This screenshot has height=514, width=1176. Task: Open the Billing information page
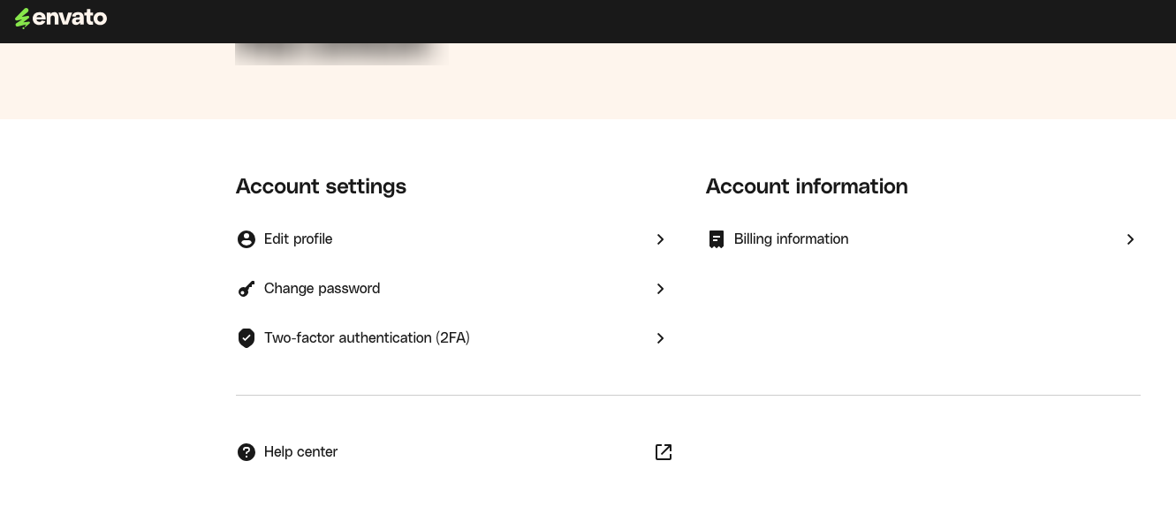click(791, 238)
